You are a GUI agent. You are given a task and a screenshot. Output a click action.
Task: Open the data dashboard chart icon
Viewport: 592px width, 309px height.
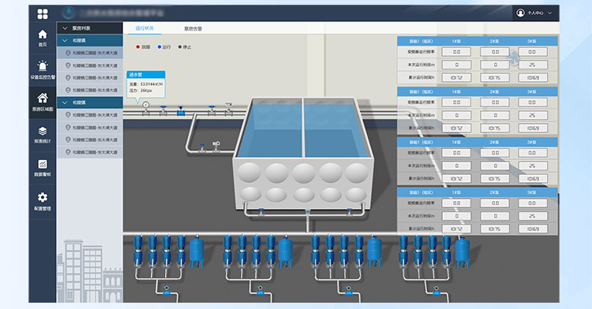pyautogui.click(x=43, y=164)
